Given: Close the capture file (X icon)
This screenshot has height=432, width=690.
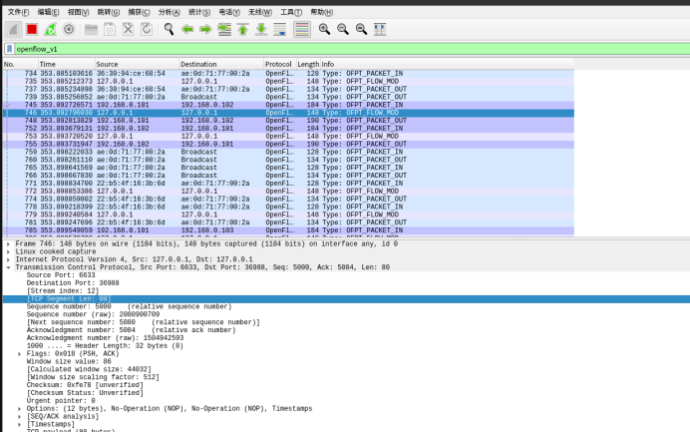Looking at the screenshot, I should pos(128,30).
